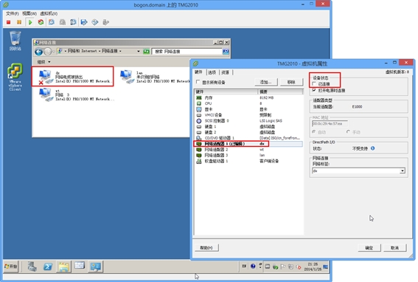Check the Connected device status checkbox

[314, 84]
